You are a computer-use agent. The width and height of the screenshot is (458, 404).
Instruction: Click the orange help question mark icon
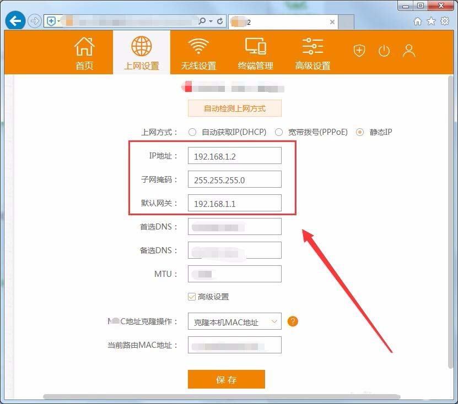(293, 321)
